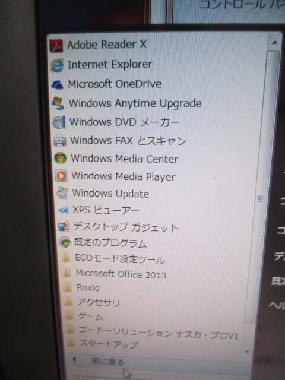The image size is (285, 380).
Task: Select the XPS ビューアー entry text
Action: [x=106, y=210]
